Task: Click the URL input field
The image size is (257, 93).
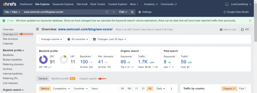Action: (63, 12)
